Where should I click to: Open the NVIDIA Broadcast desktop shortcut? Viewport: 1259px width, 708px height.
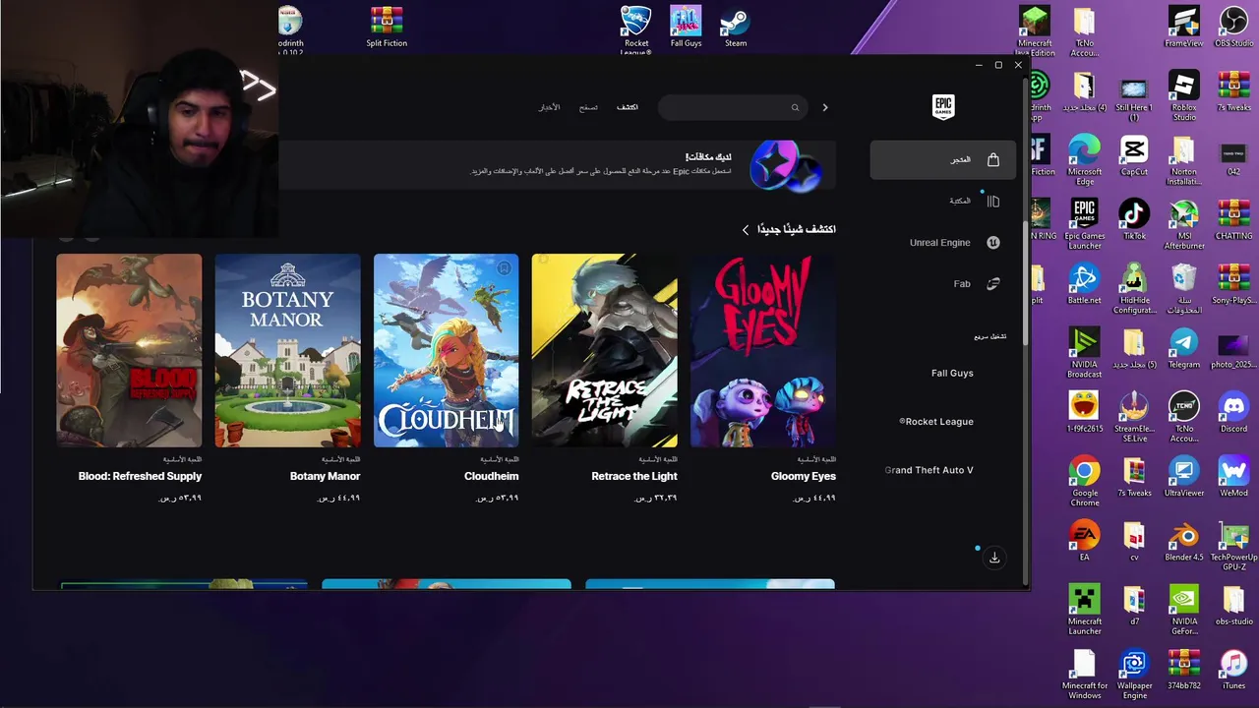coord(1085,352)
